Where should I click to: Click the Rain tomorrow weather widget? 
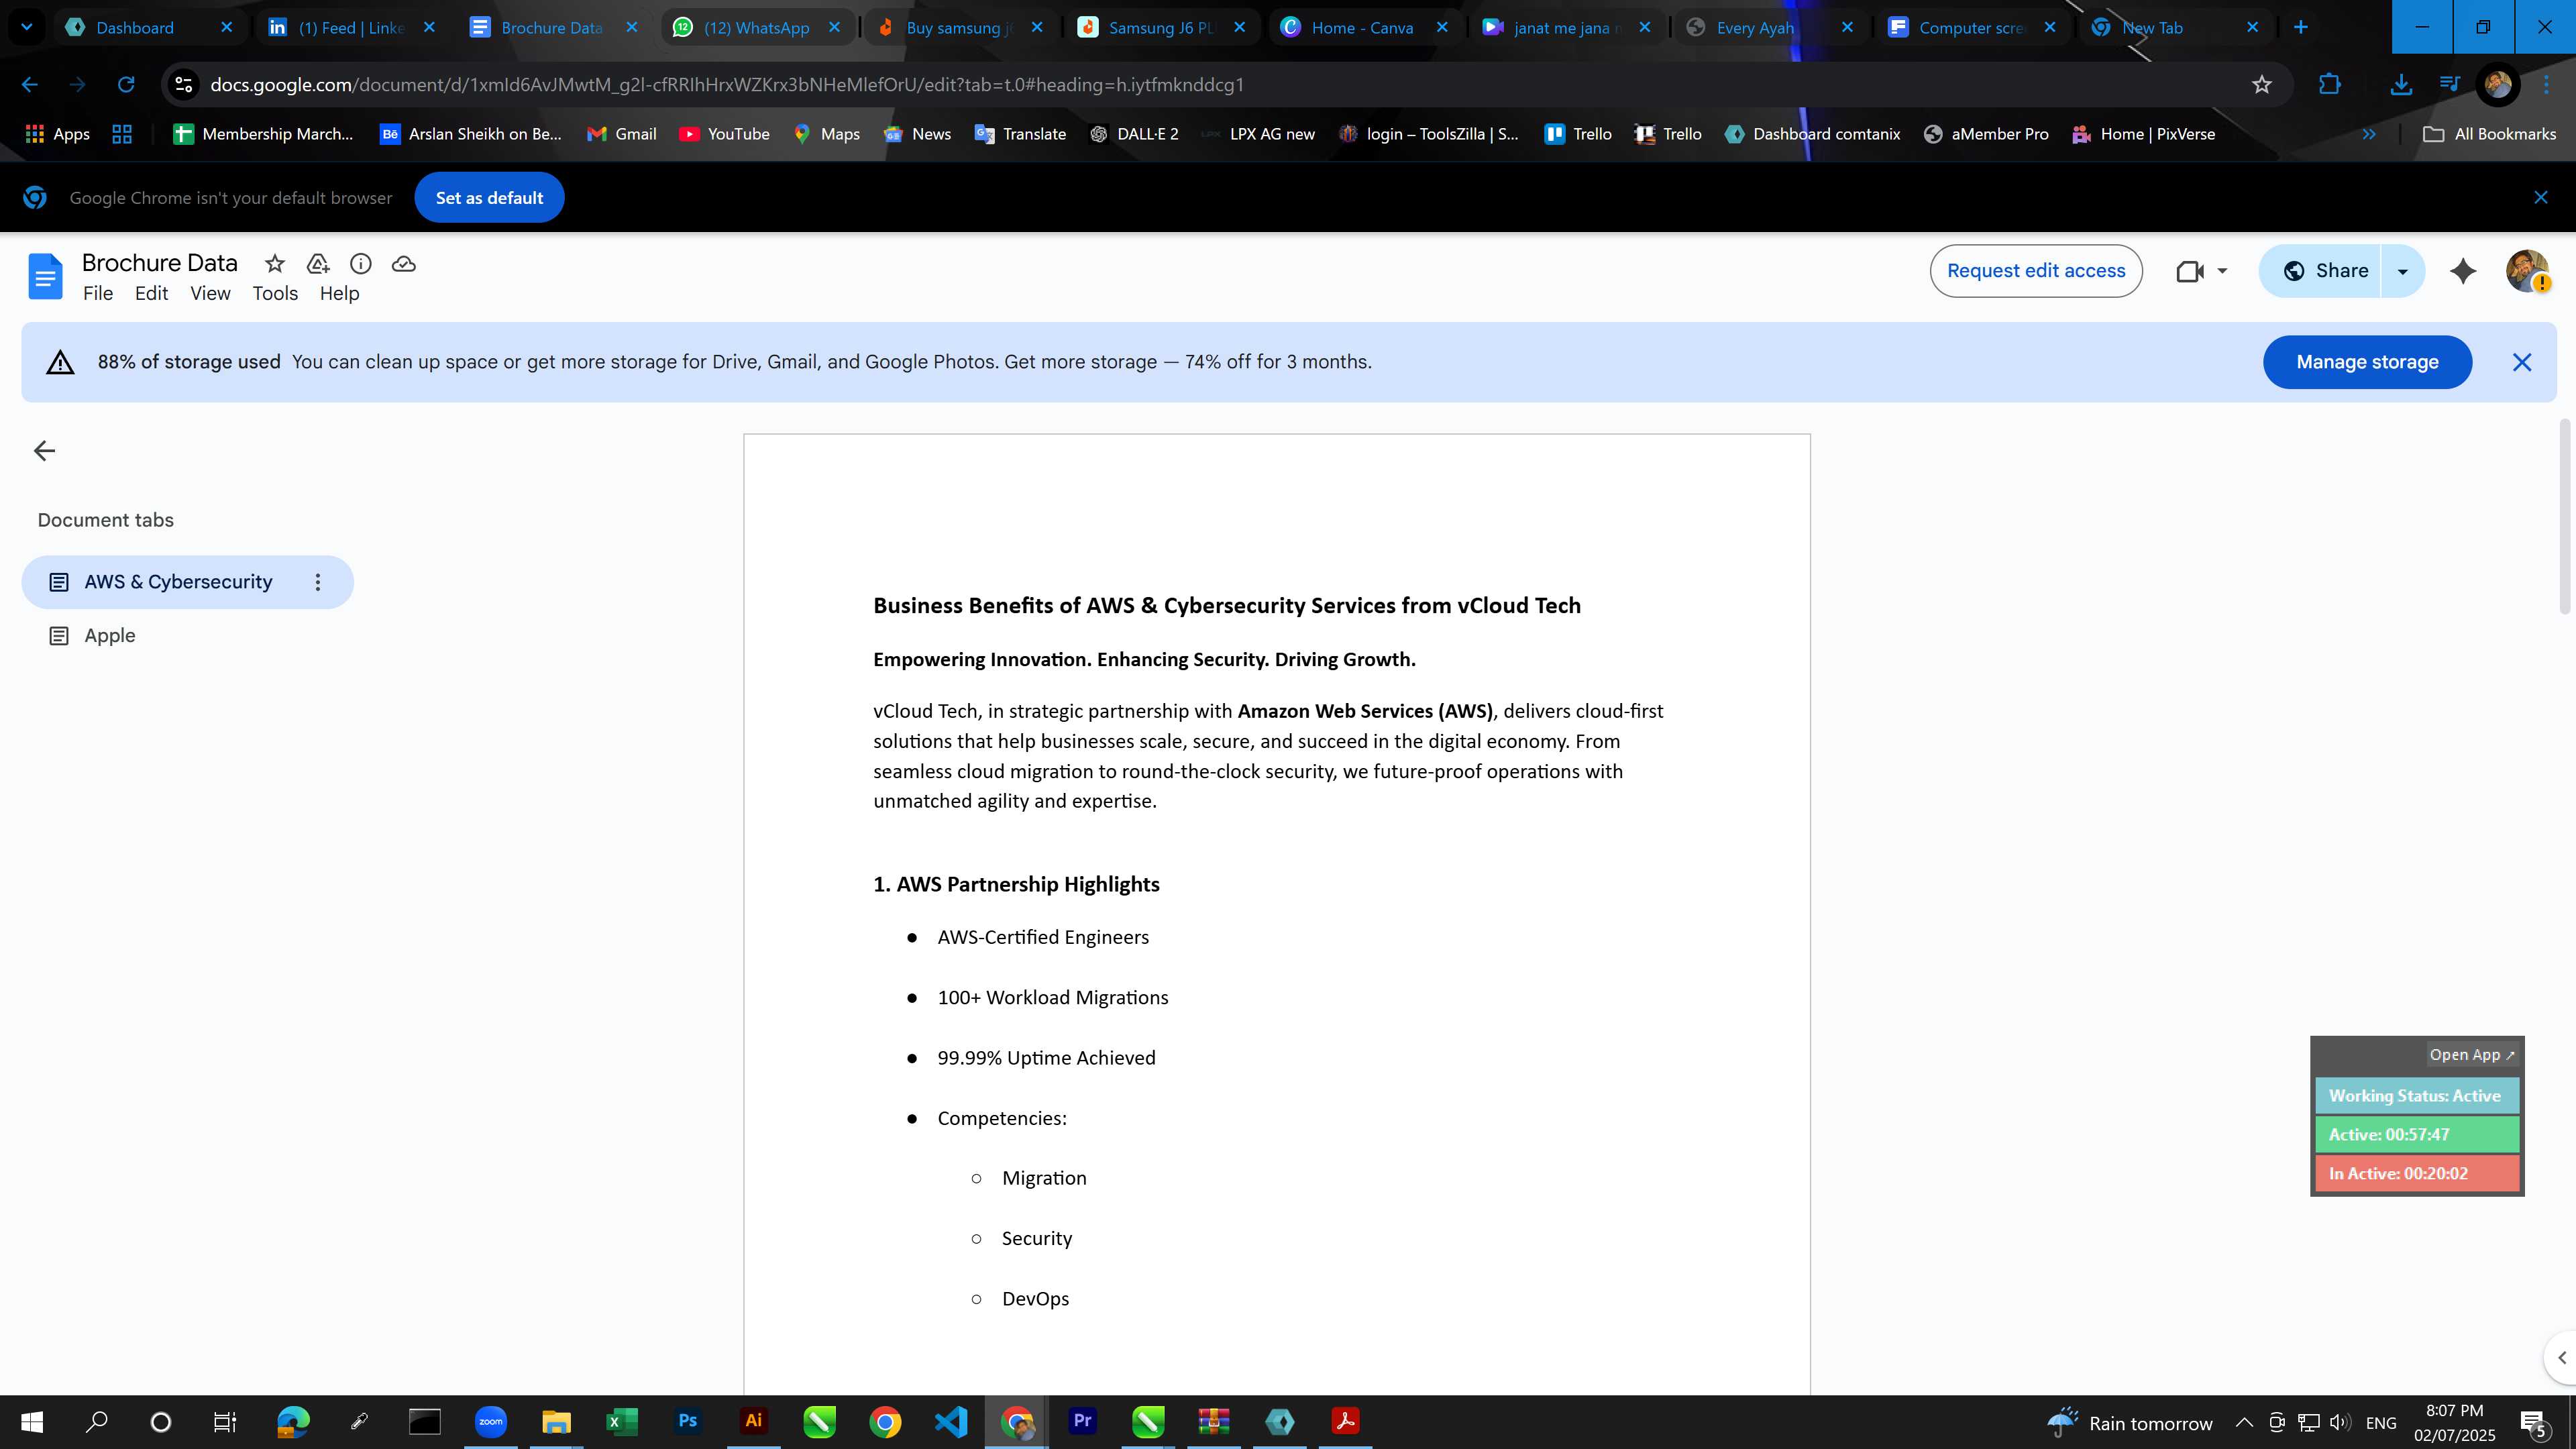(x=2129, y=1422)
